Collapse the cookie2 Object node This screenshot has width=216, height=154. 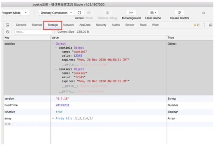click(56, 69)
